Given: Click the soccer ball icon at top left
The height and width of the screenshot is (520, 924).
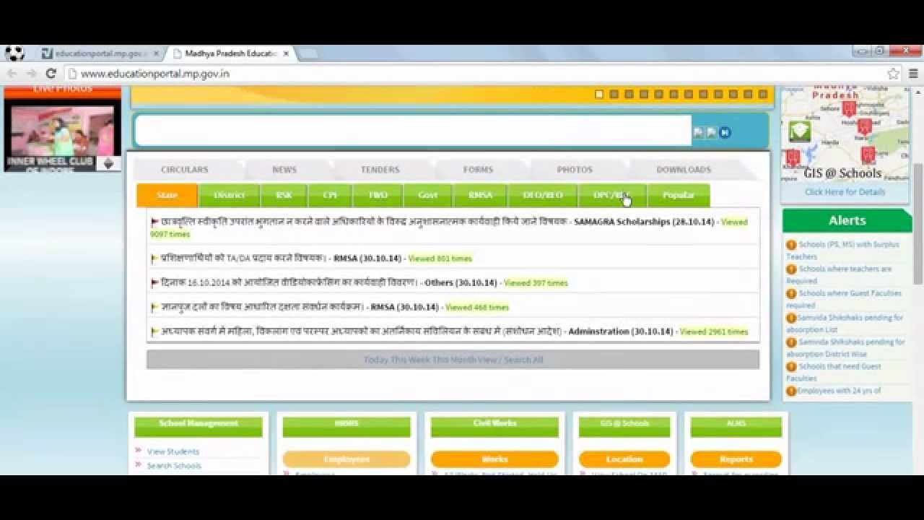Looking at the screenshot, I should pyautogui.click(x=14, y=53).
